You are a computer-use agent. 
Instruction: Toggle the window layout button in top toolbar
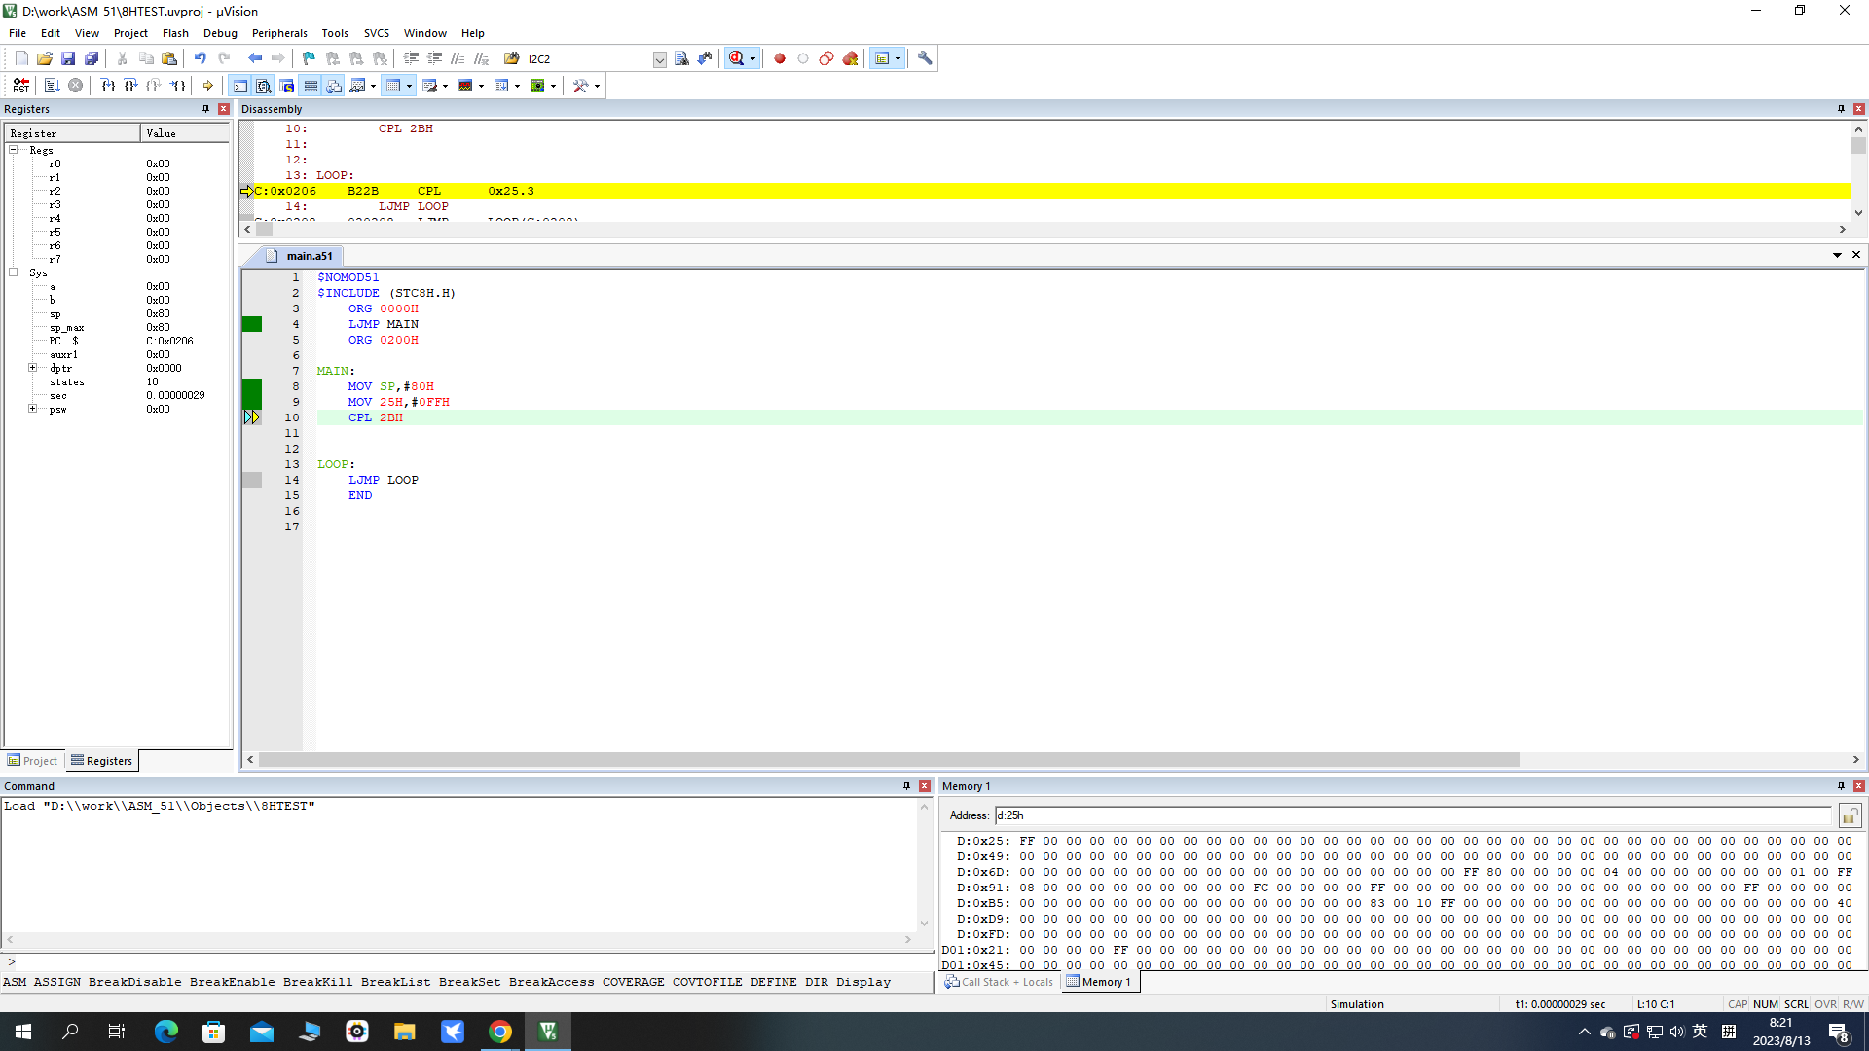[882, 58]
